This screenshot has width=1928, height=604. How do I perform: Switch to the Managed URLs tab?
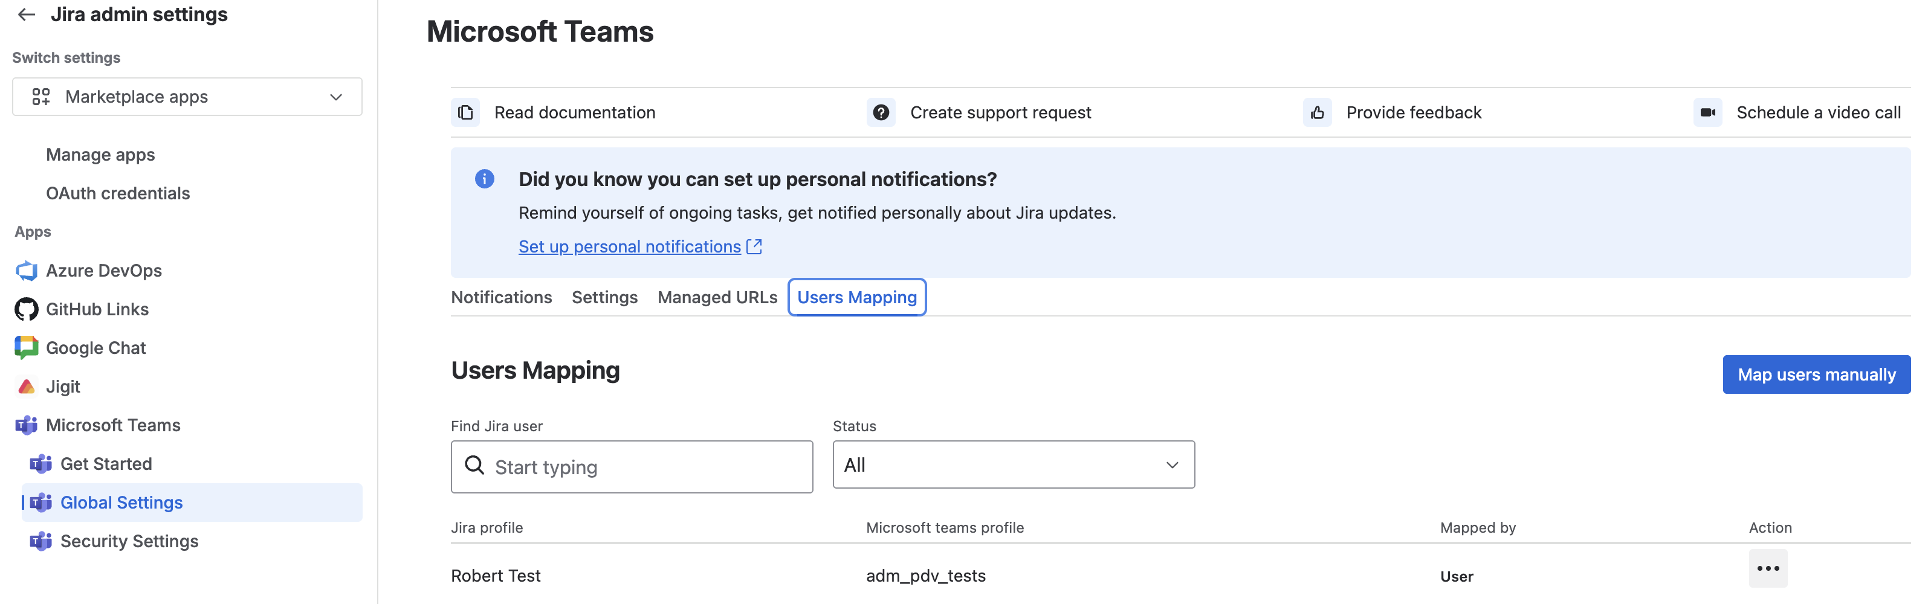[x=717, y=298]
